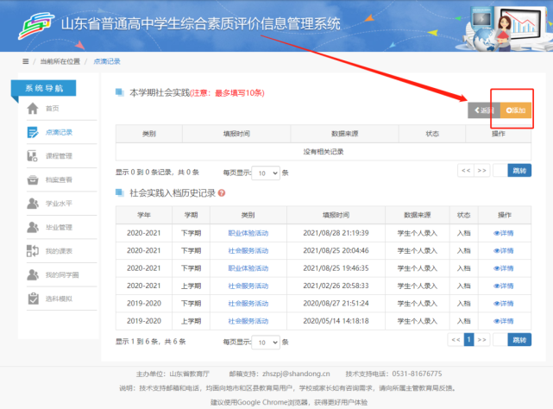The image size is (553, 409).
Task: Click the 我的课表 timetable icon
Action: tap(33, 251)
